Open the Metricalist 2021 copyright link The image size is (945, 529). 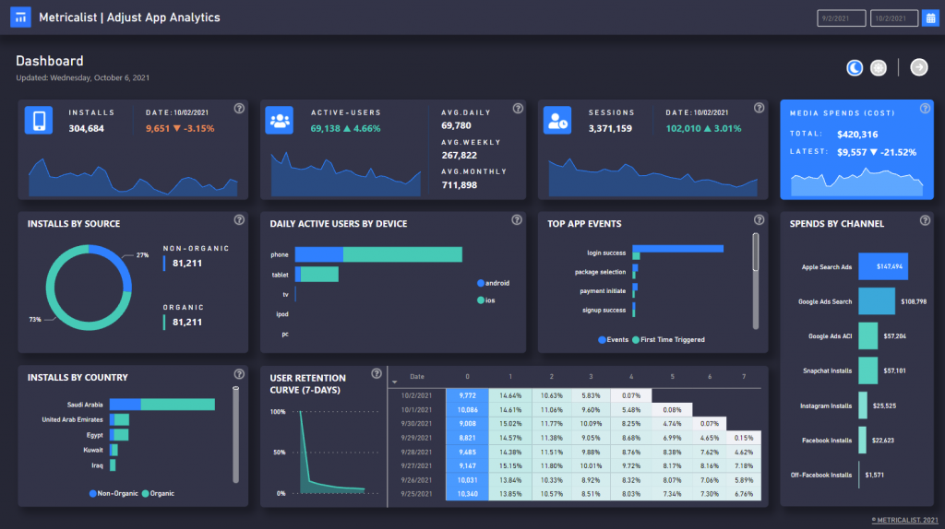(x=903, y=520)
